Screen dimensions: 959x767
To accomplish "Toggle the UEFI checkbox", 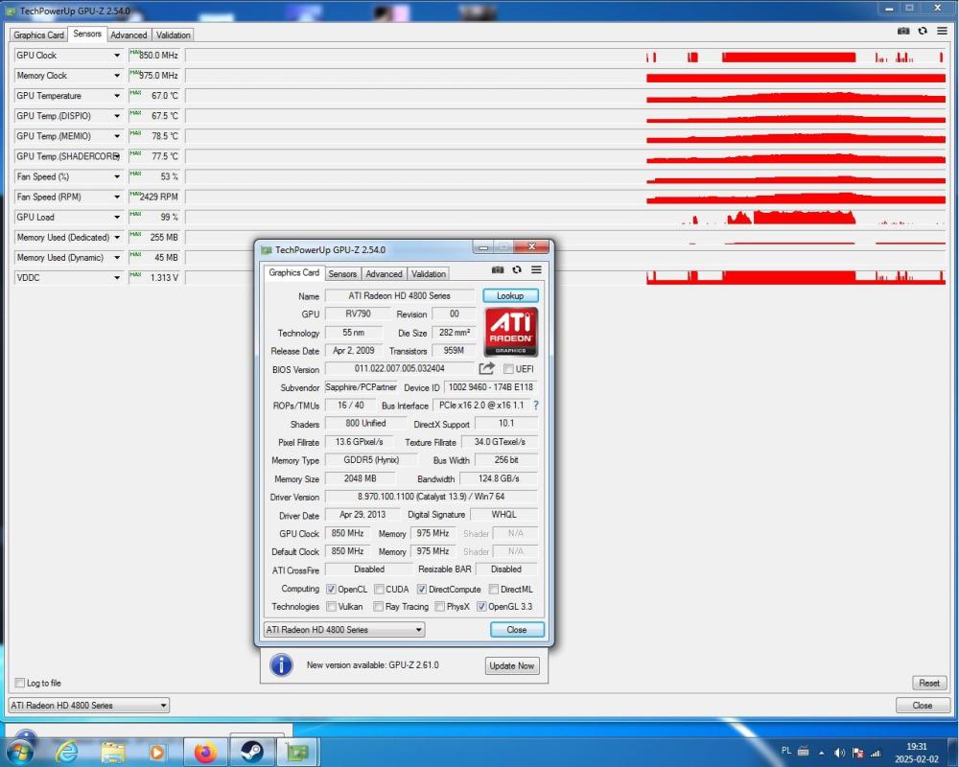I will point(508,369).
